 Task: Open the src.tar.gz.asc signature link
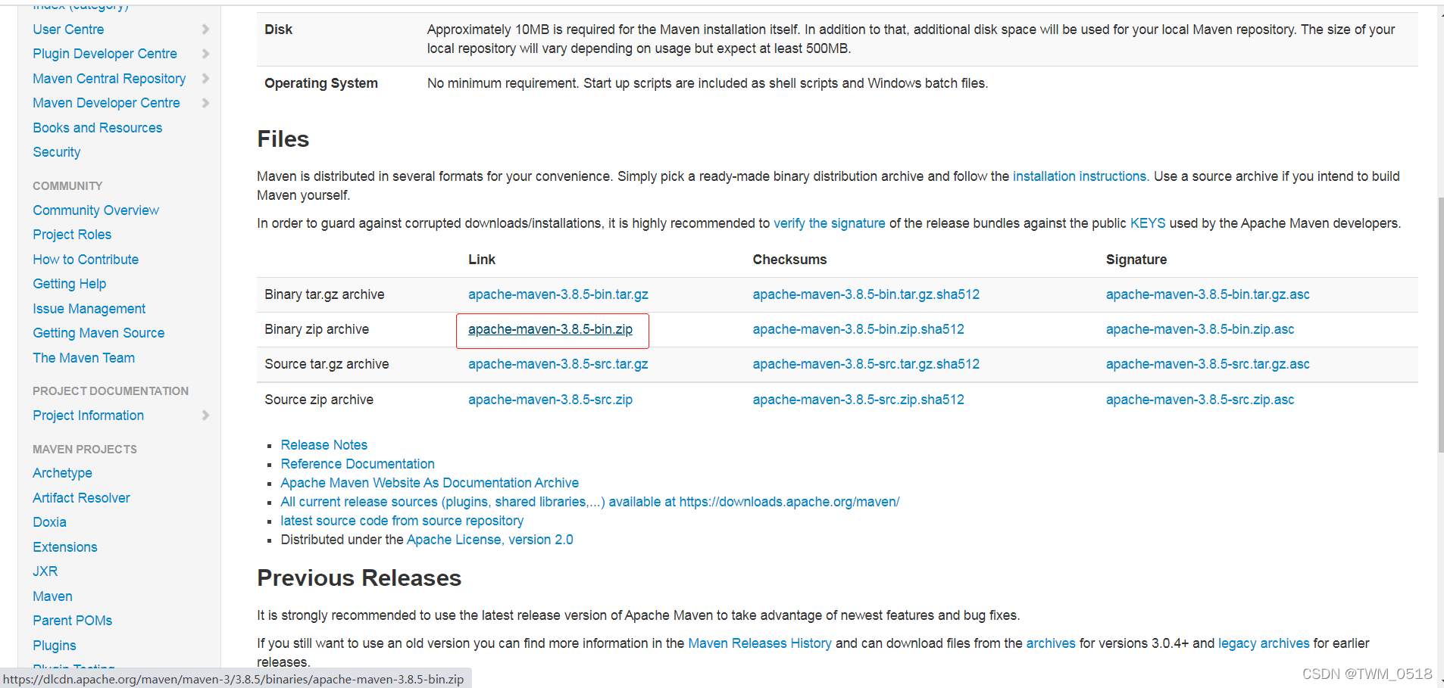(1208, 364)
